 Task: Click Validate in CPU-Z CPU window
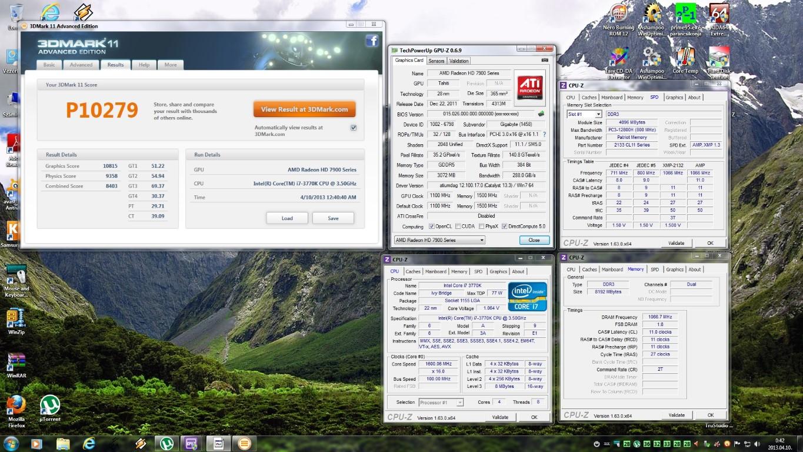500,417
